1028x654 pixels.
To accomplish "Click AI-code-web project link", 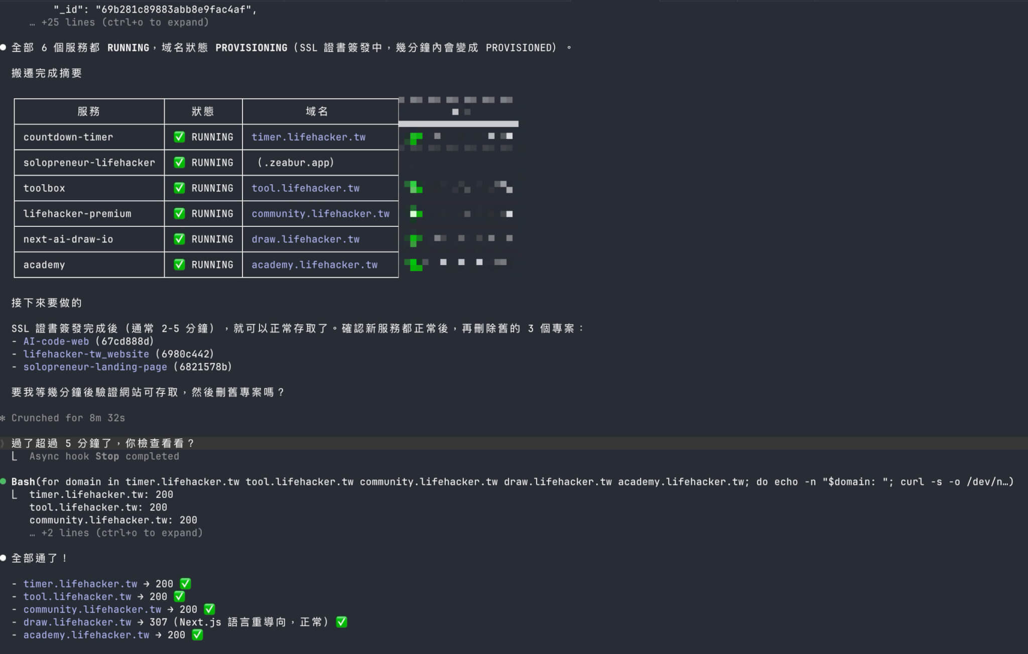I will (56, 341).
